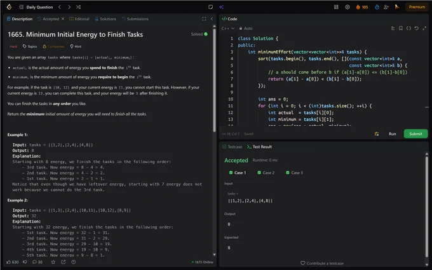The height and width of the screenshot is (270, 432).
Task: Switch to the Description tab
Action: tap(20, 18)
